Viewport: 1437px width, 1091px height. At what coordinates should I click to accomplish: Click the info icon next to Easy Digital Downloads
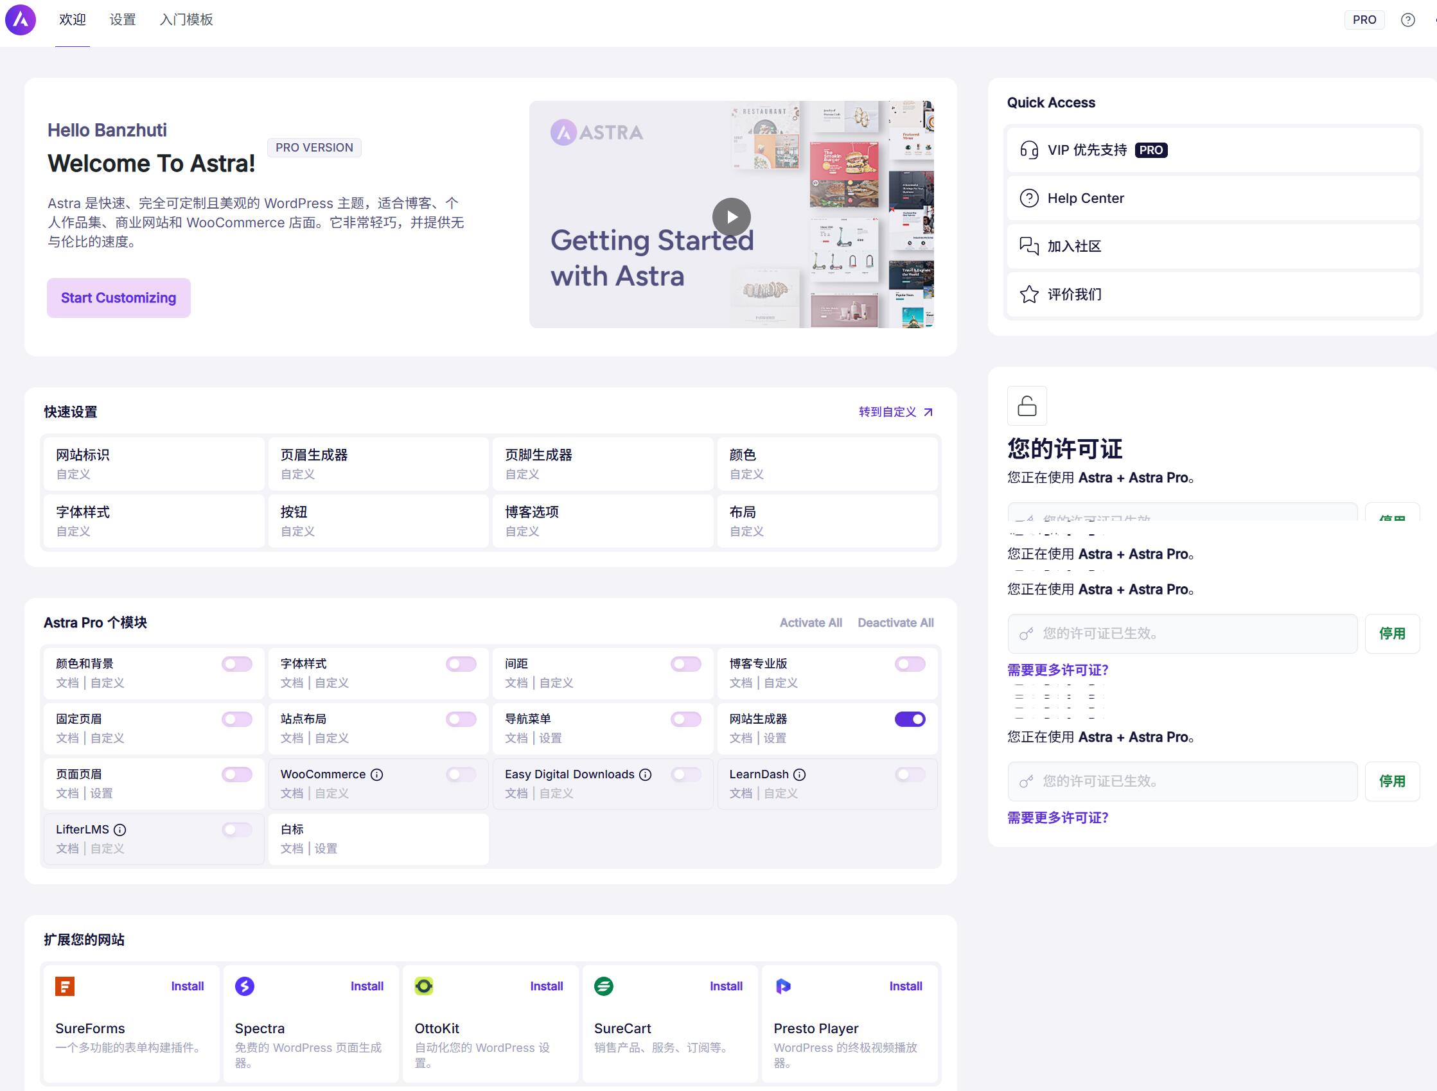coord(645,774)
